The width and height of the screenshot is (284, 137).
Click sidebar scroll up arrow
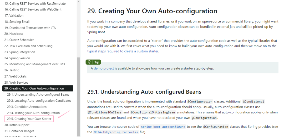[78, 2]
